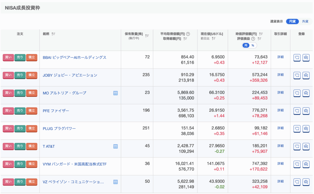314x194 pixels.
Task: Switch currency display to 外貨
Action: (305, 21)
